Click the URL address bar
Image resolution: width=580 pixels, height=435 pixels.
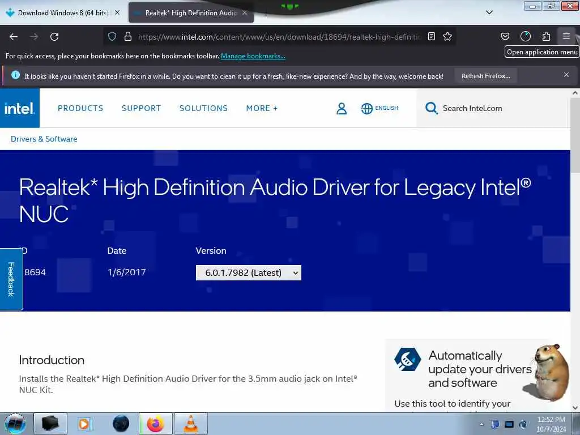280,37
